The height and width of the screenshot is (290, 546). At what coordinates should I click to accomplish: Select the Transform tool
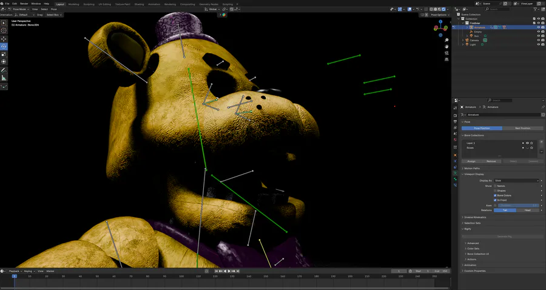[4, 62]
